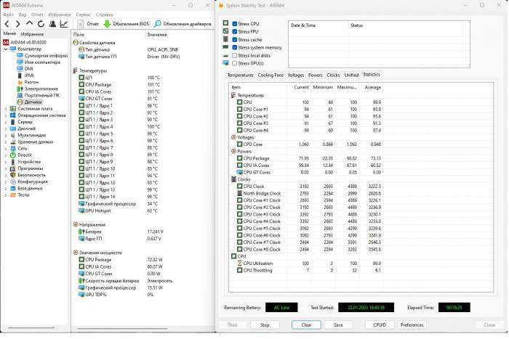Expand the Сервер tree node
The image size is (509, 339).
[x=6, y=122]
